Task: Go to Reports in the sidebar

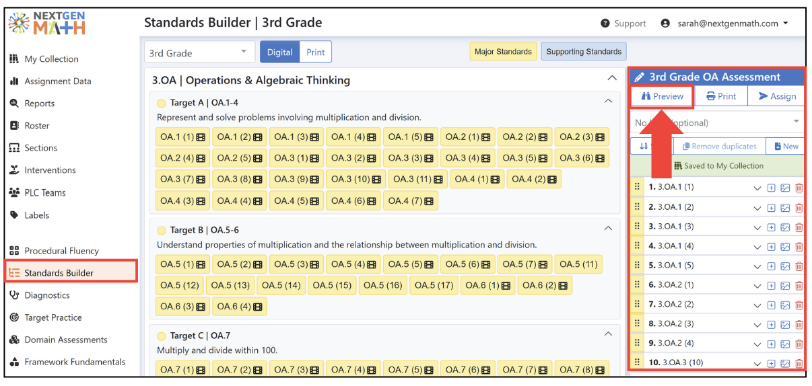Action: pyautogui.click(x=32, y=104)
